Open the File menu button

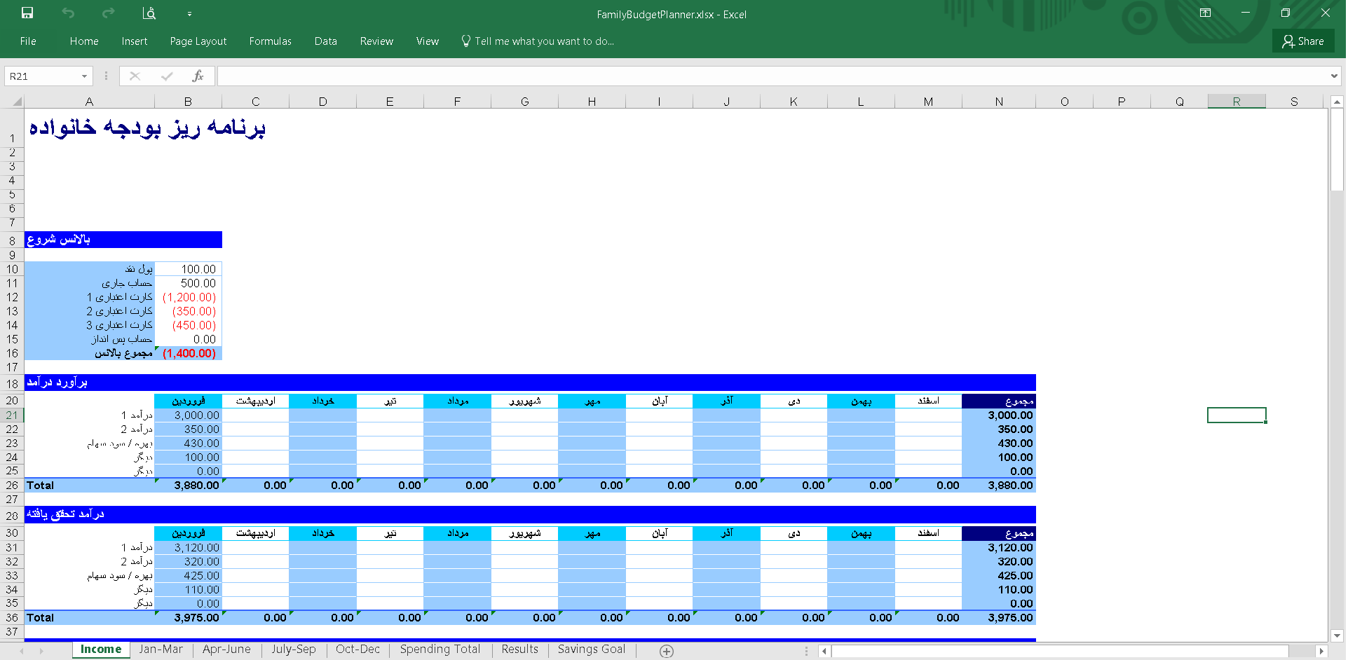(28, 41)
